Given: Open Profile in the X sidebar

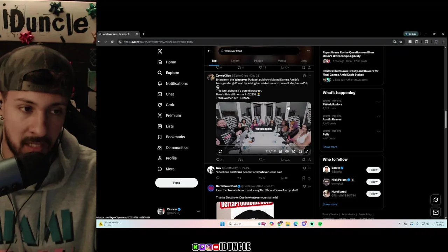Looking at the screenshot, I should [167, 158].
